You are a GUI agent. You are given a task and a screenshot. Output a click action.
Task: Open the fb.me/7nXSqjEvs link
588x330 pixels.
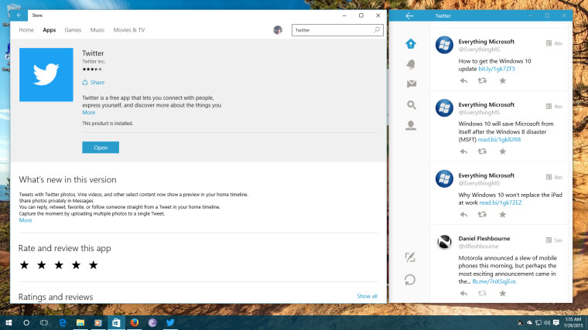(494, 281)
